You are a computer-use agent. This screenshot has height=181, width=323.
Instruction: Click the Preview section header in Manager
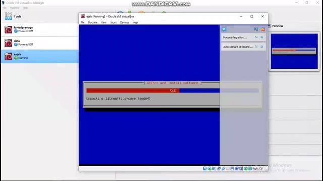click(x=277, y=26)
